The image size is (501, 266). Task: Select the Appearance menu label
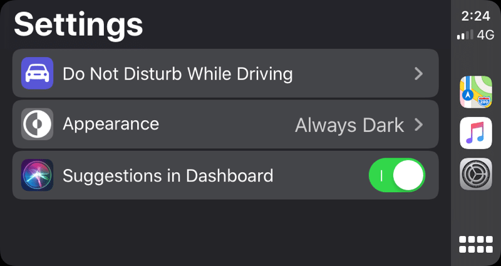coord(111,124)
